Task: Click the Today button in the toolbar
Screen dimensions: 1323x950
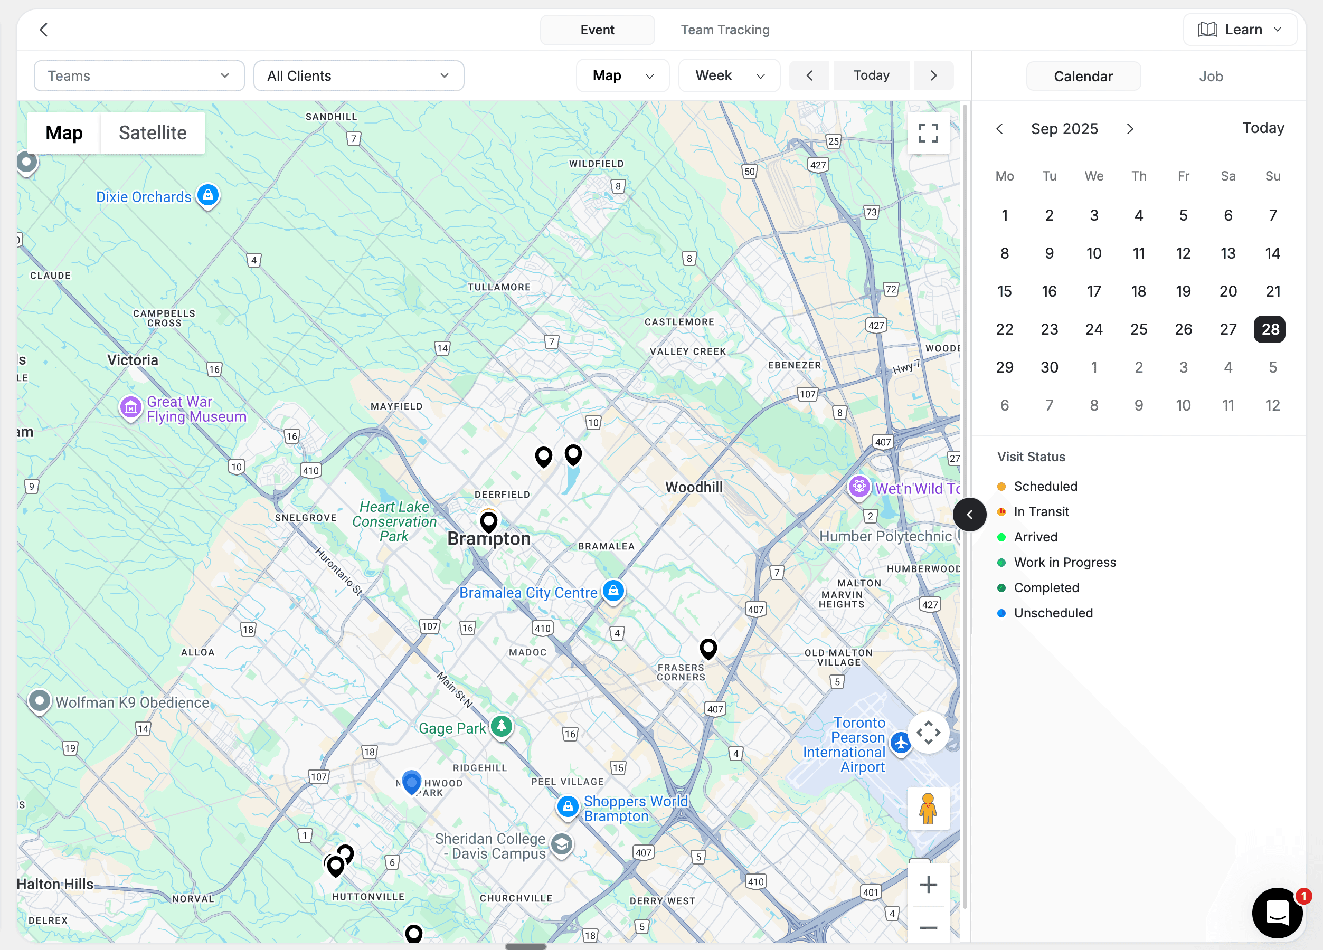Action: tap(871, 75)
